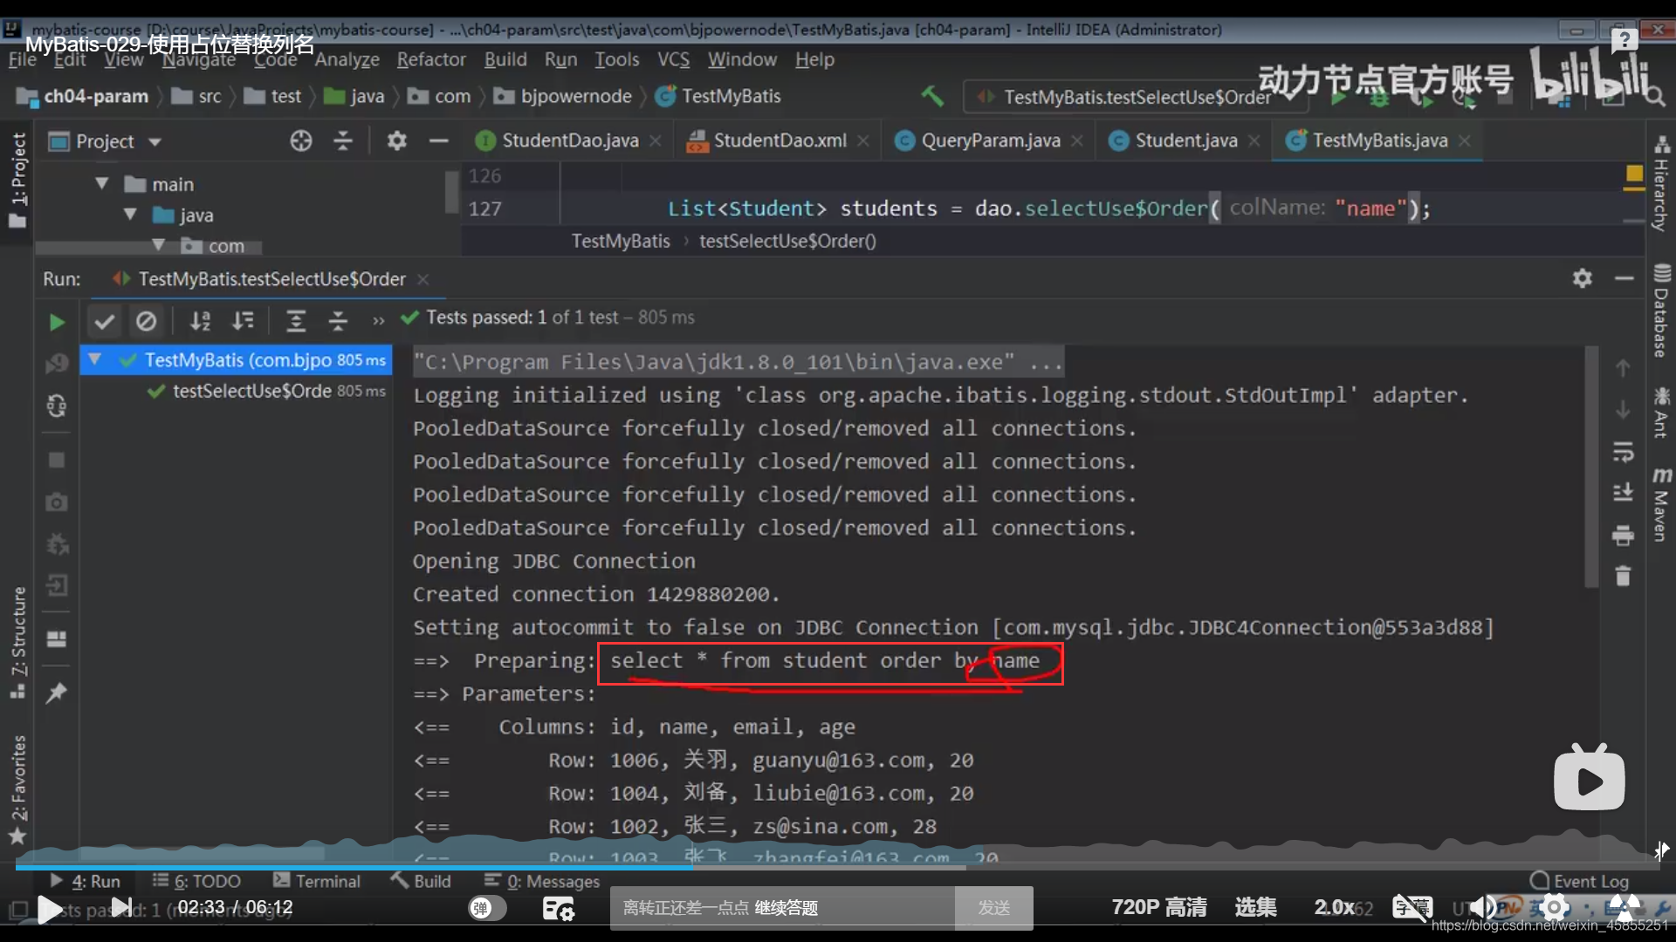The height and width of the screenshot is (942, 1676).
Task: Collapse the com folder node
Action: point(159,245)
